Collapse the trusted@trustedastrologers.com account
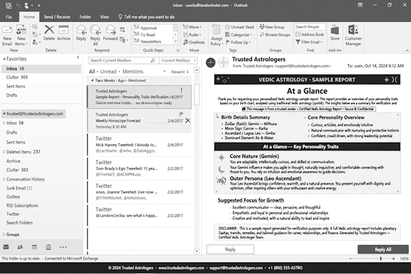 [4, 114]
